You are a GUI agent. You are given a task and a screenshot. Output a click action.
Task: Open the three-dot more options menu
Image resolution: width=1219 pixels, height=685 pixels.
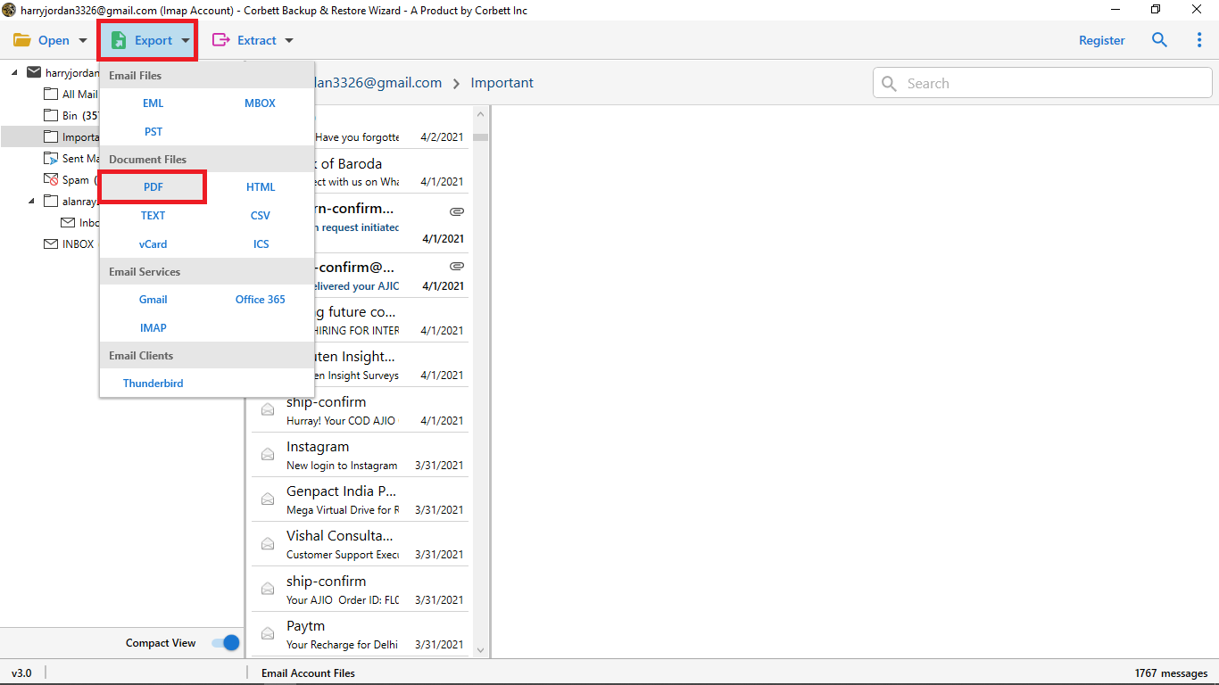pos(1199,40)
